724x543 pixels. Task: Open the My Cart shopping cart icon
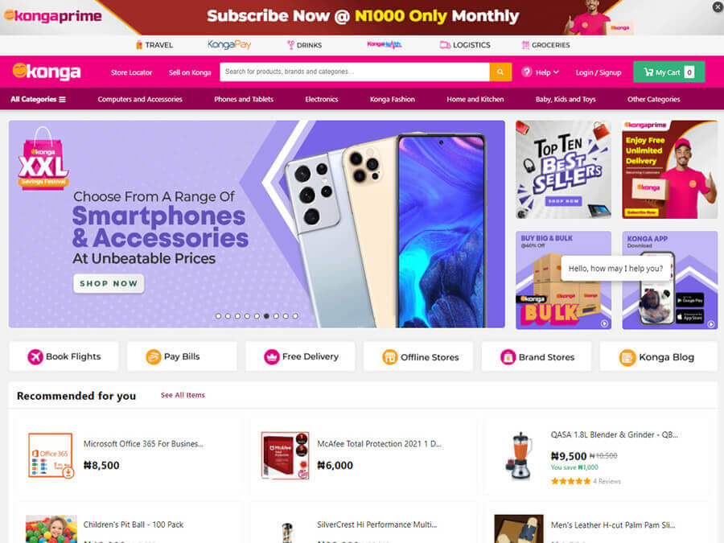click(x=648, y=72)
